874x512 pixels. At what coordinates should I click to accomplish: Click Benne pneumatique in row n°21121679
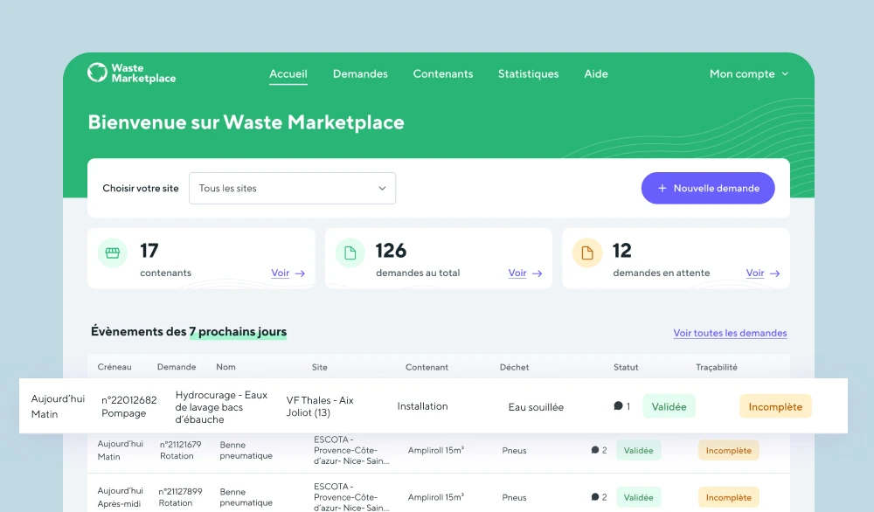246,450
